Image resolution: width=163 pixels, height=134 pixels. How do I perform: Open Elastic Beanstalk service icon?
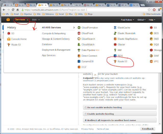click(115, 33)
